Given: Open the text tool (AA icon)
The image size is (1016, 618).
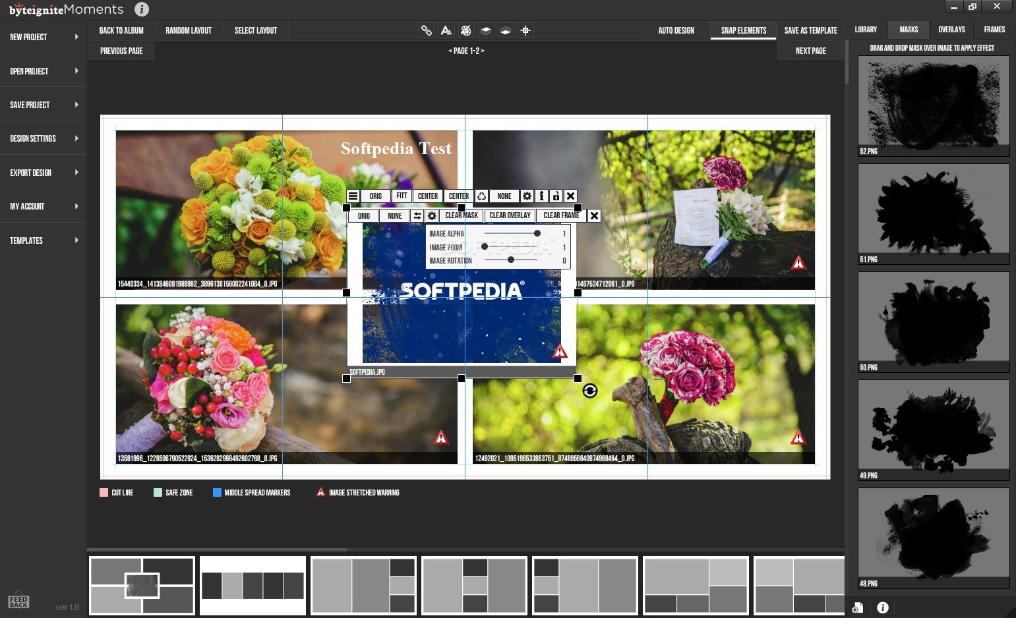Looking at the screenshot, I should pos(446,30).
